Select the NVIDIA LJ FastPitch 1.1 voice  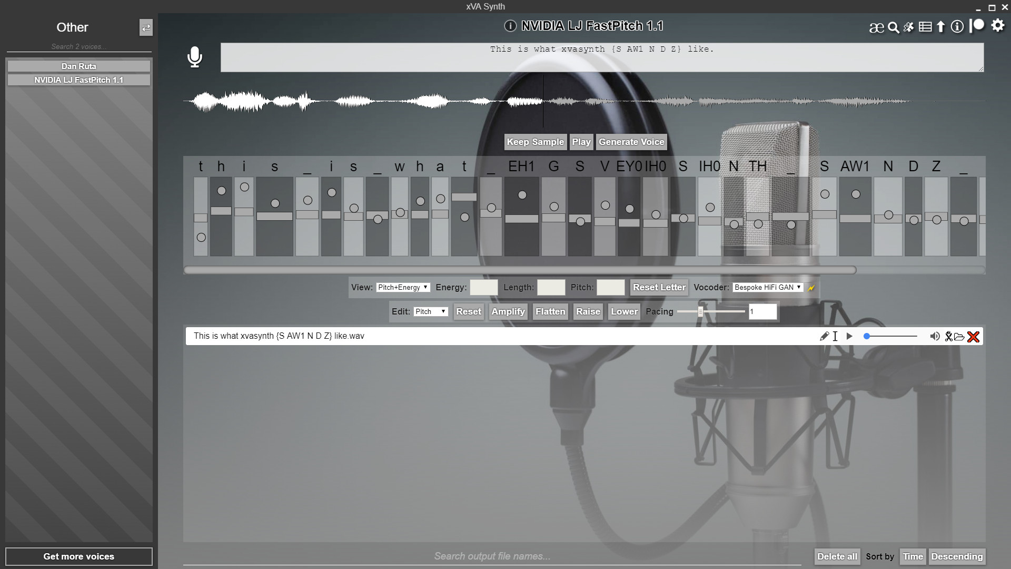(x=78, y=80)
